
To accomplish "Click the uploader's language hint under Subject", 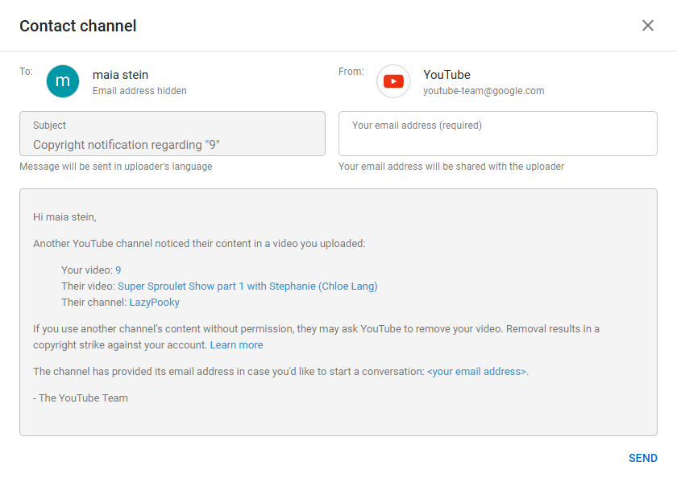I will tap(116, 167).
